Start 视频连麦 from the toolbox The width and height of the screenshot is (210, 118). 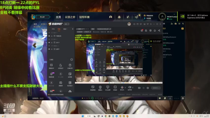pos(51,75)
